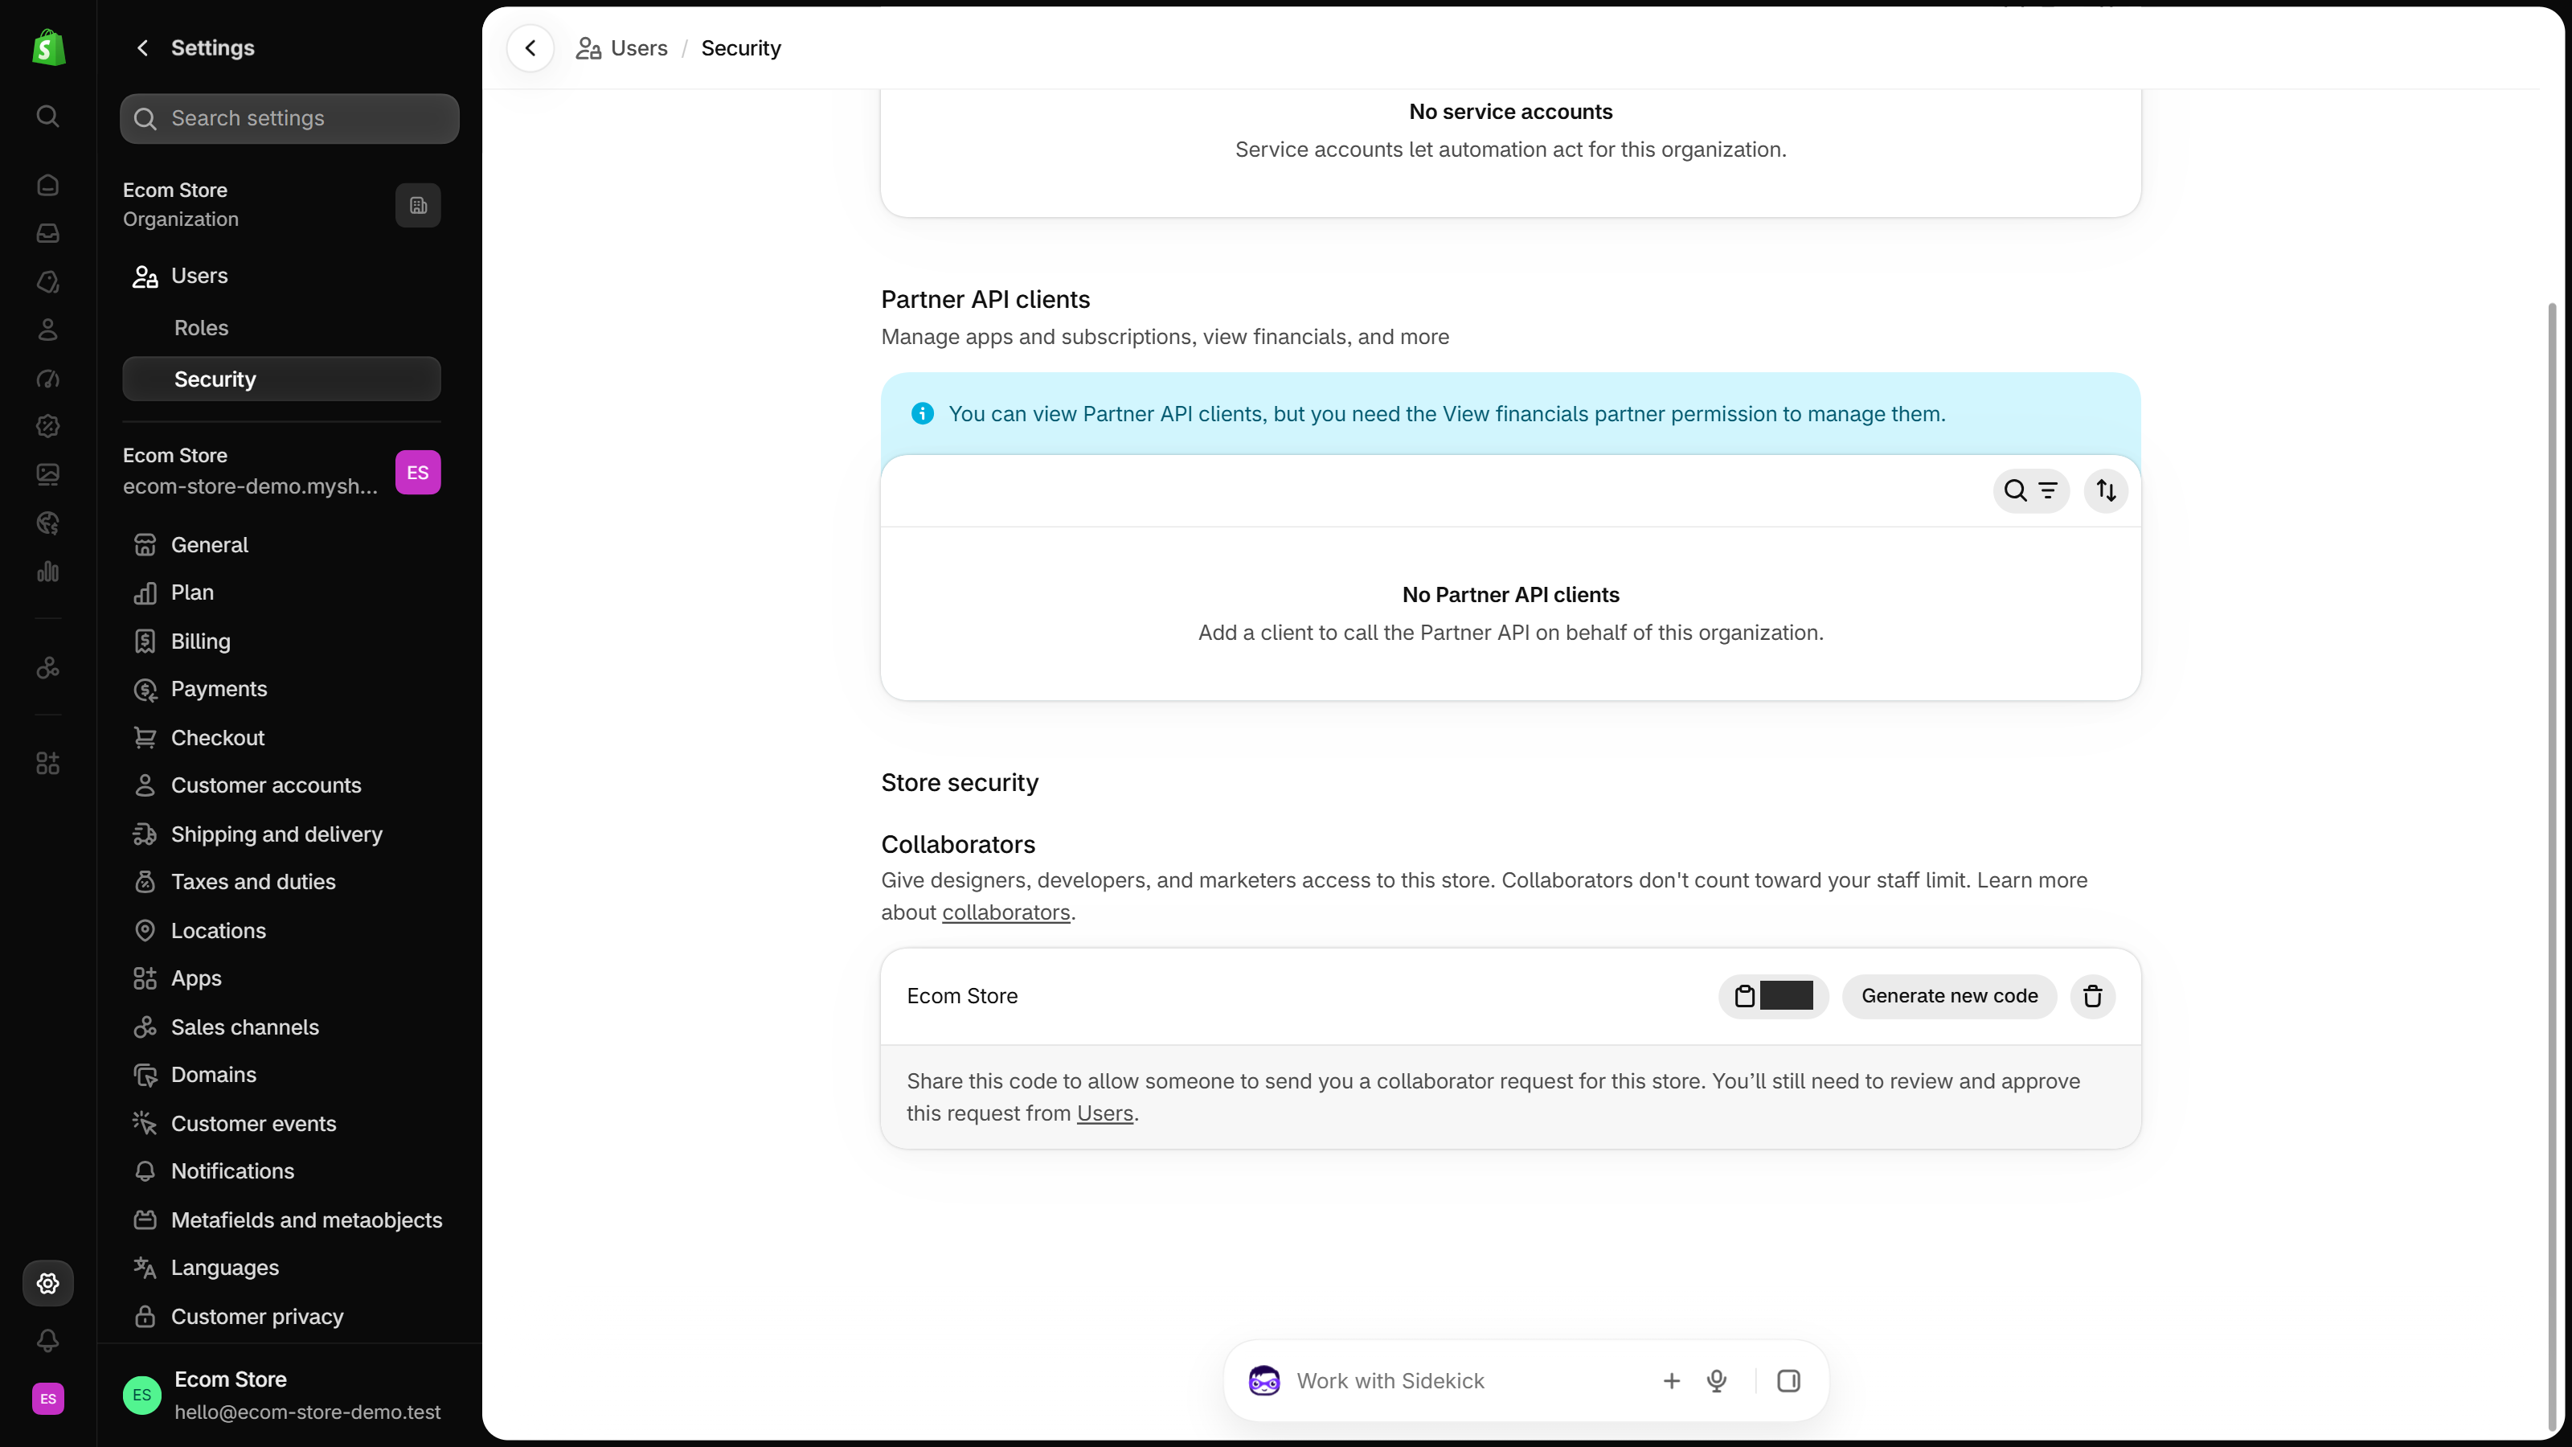Screen dimensions: 2572x1447
Task: Open Customer privacy settings
Action: (281, 1316)
